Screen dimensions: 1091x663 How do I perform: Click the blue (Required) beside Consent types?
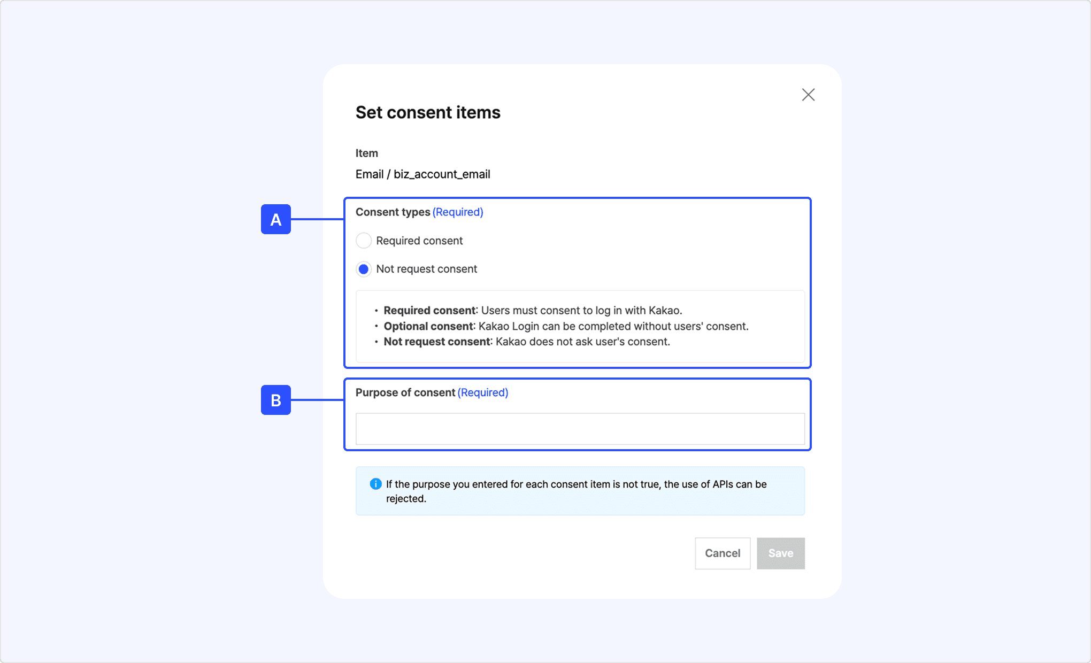click(458, 212)
